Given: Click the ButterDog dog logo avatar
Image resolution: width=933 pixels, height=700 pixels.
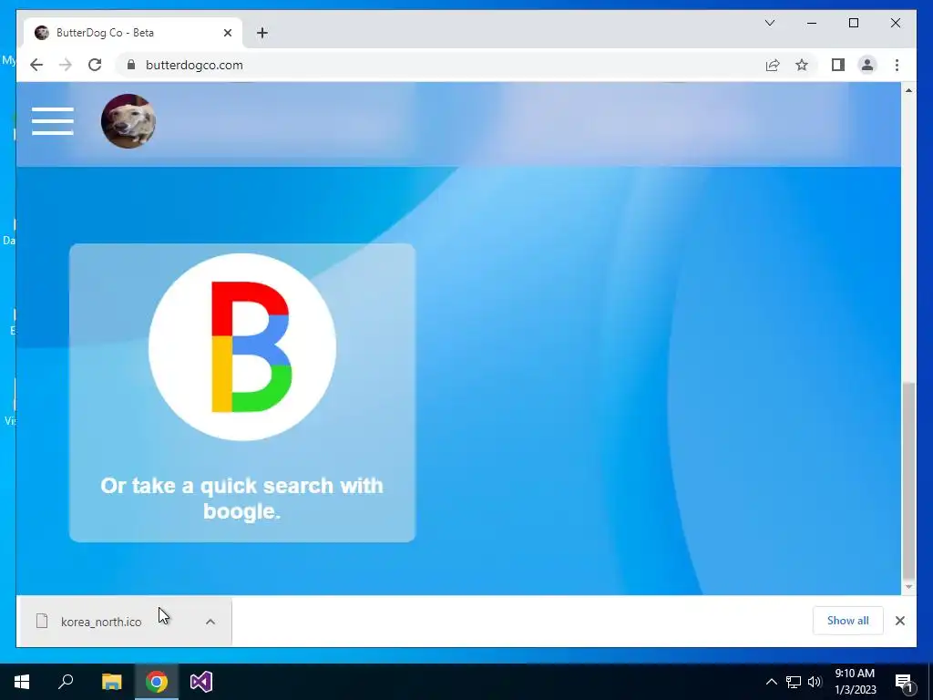Looking at the screenshot, I should tap(128, 121).
